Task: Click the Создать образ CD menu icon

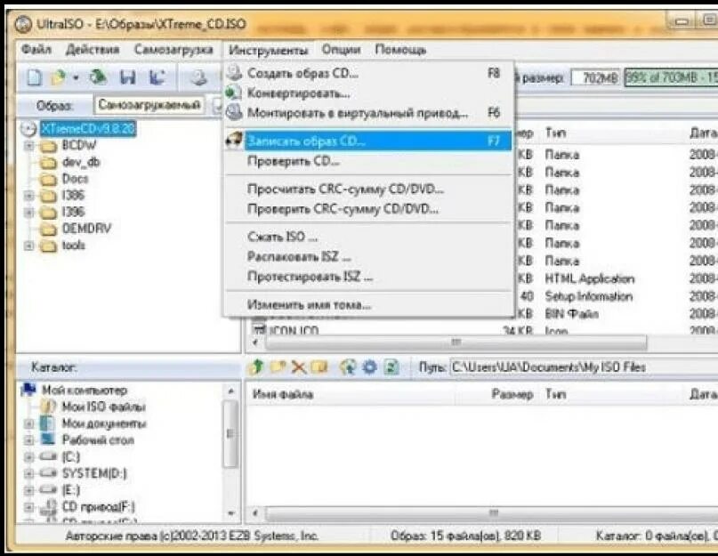Action: [x=235, y=73]
